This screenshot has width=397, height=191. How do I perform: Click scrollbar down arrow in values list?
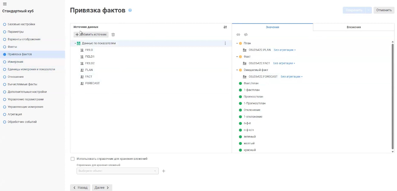coord(393,151)
